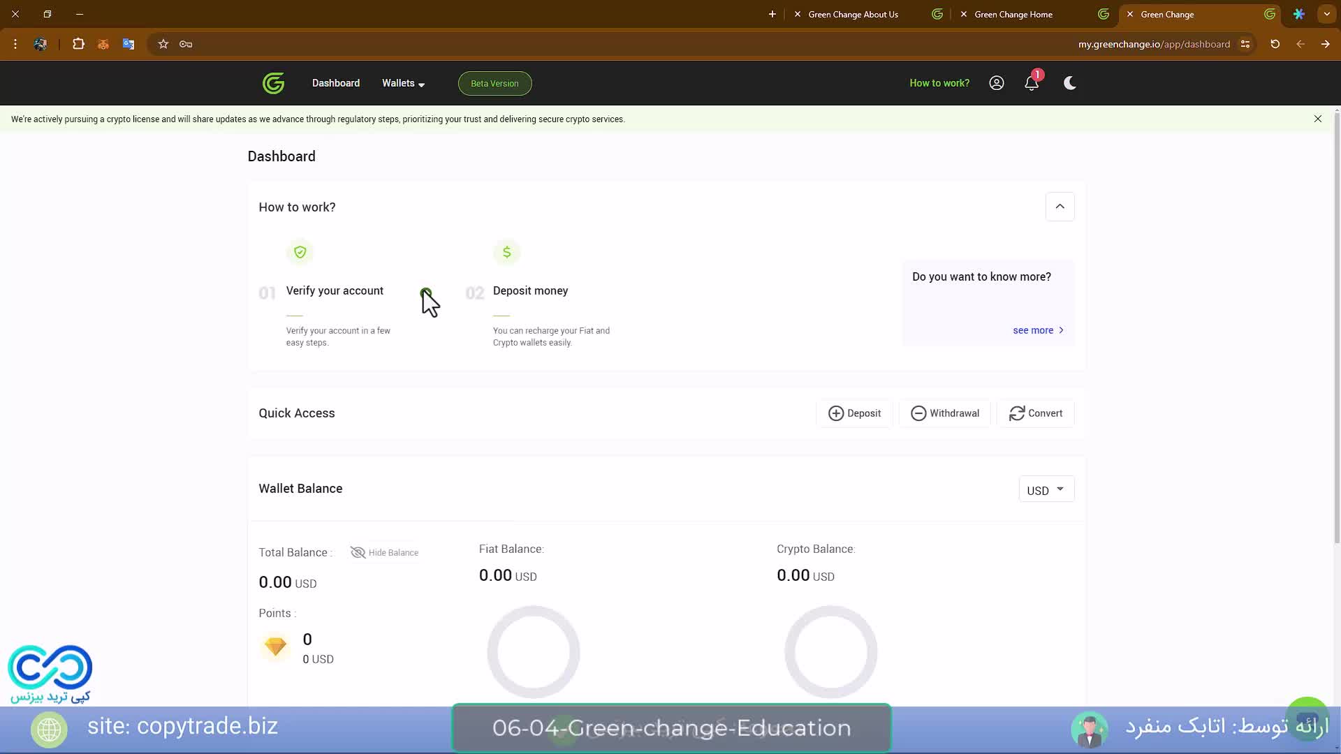This screenshot has width=1341, height=754.
Task: Expand the Wallets menu dropdown
Action: point(403,83)
